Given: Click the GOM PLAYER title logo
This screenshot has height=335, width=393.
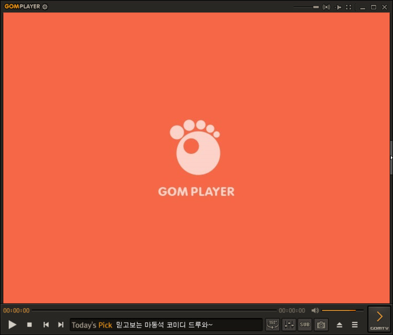Looking at the screenshot, I should point(23,6).
